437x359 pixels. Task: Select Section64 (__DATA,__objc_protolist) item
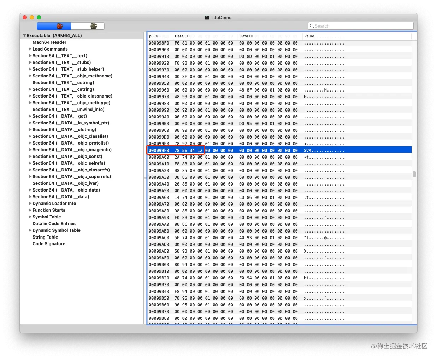coord(71,143)
